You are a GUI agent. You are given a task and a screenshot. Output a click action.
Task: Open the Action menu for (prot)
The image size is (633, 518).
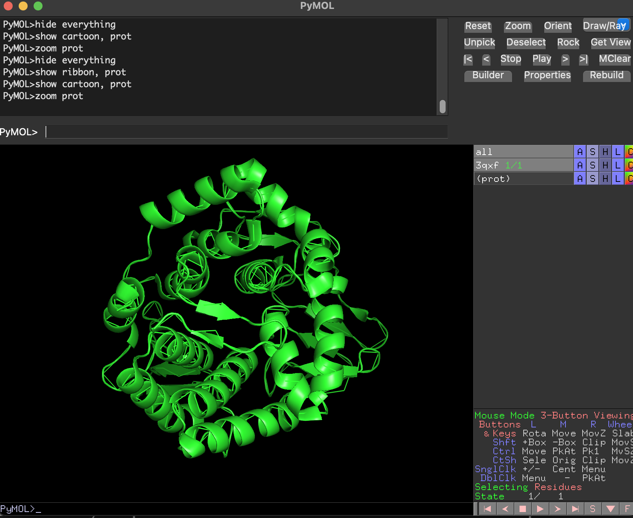click(580, 179)
